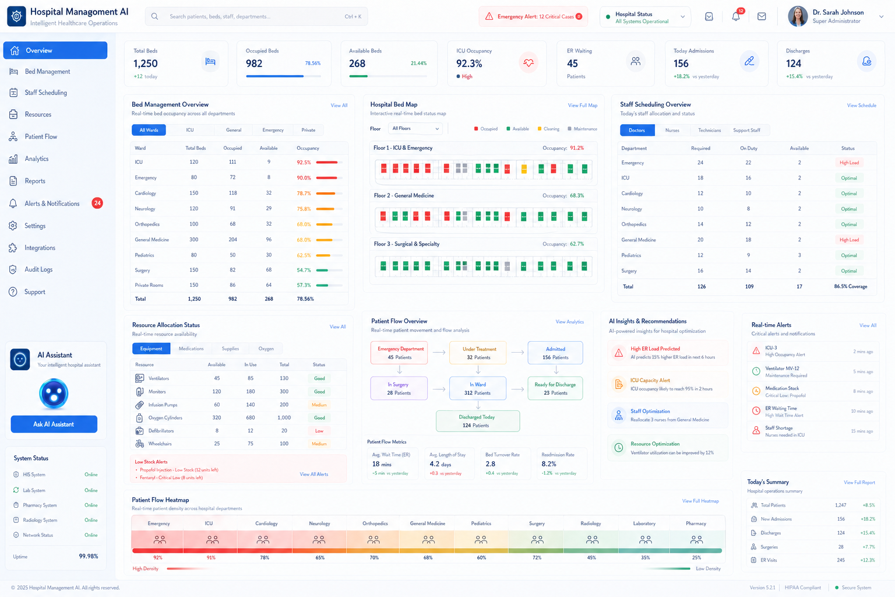Open Settings gear in sidebar
The image size is (895, 597).
point(13,226)
